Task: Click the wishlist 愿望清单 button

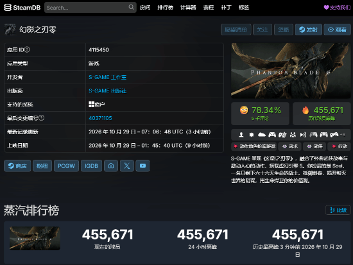Action: point(236,30)
